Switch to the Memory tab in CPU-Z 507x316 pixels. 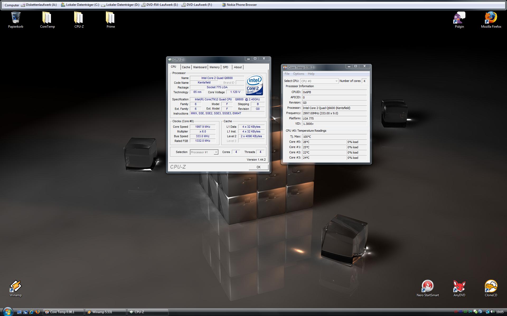coord(214,67)
